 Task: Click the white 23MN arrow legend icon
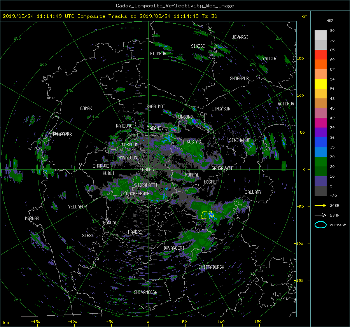coord(320,215)
